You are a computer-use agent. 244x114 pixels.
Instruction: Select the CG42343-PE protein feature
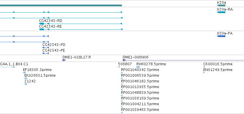point(45,53)
